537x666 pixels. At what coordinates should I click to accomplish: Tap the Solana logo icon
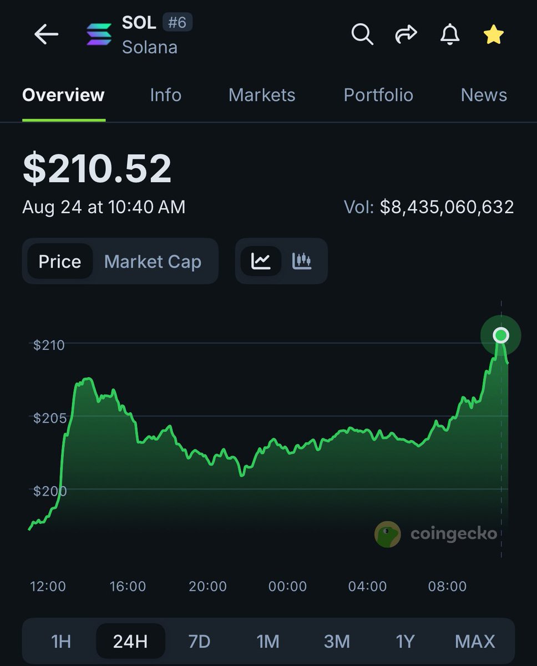tap(99, 34)
